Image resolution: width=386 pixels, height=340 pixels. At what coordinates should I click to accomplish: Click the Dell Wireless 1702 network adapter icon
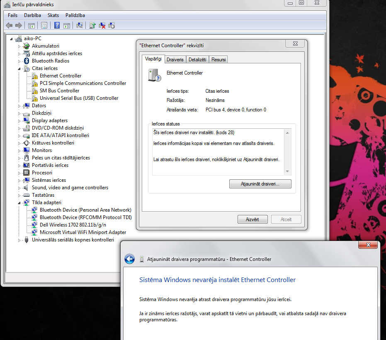[x=34, y=225]
